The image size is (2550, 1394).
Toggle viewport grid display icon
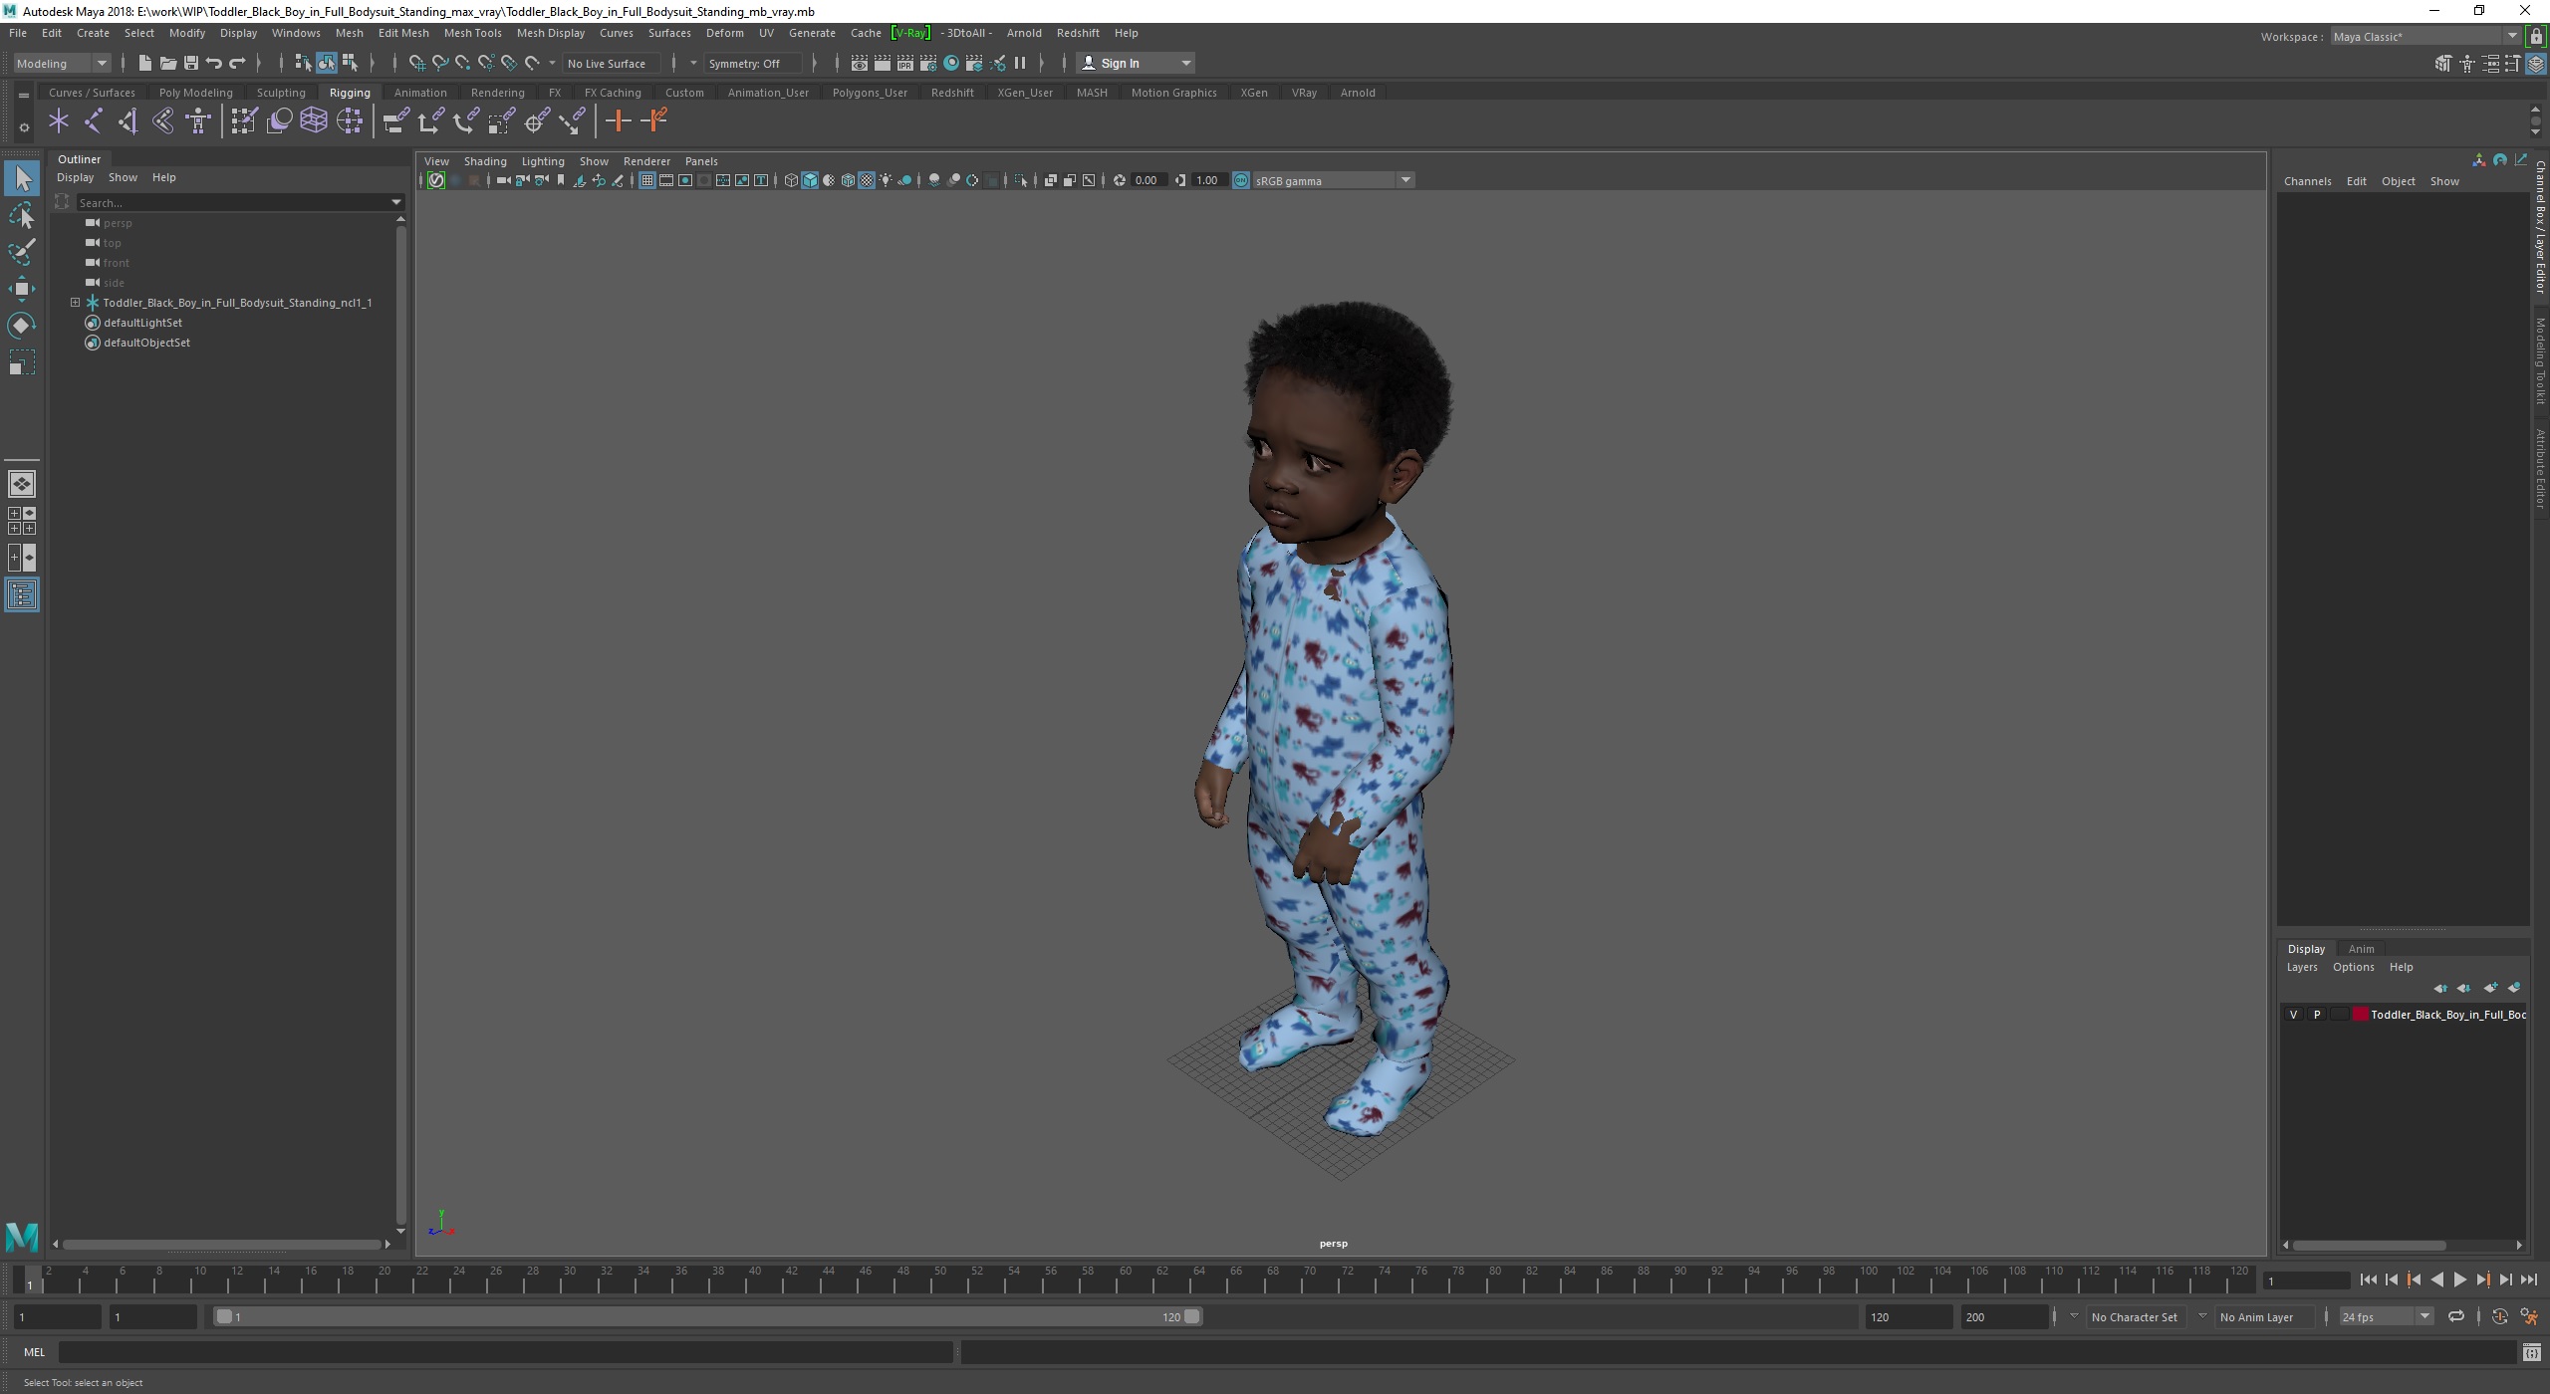pyautogui.click(x=647, y=180)
